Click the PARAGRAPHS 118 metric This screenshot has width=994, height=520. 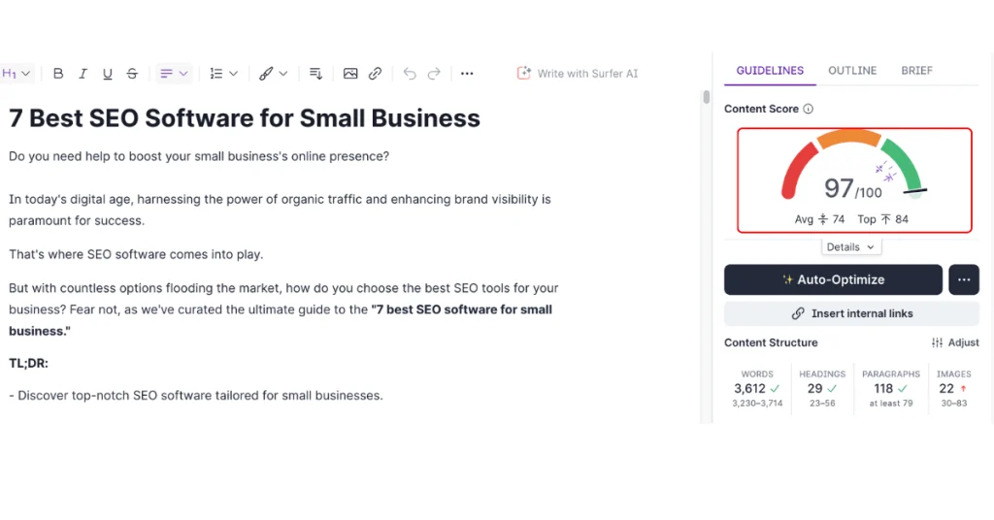[891, 388]
